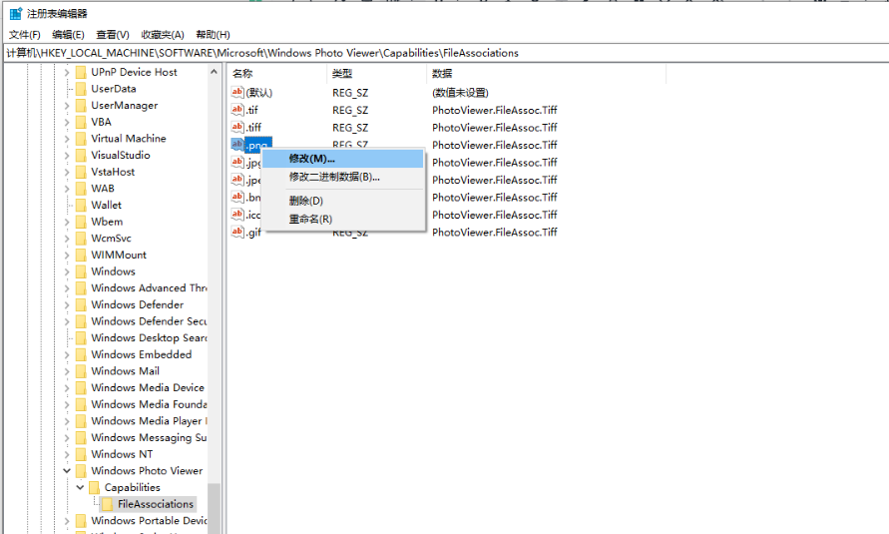Select the Windows Messaging Subsystem tree item
Image resolution: width=889 pixels, height=534 pixels.
click(x=149, y=437)
